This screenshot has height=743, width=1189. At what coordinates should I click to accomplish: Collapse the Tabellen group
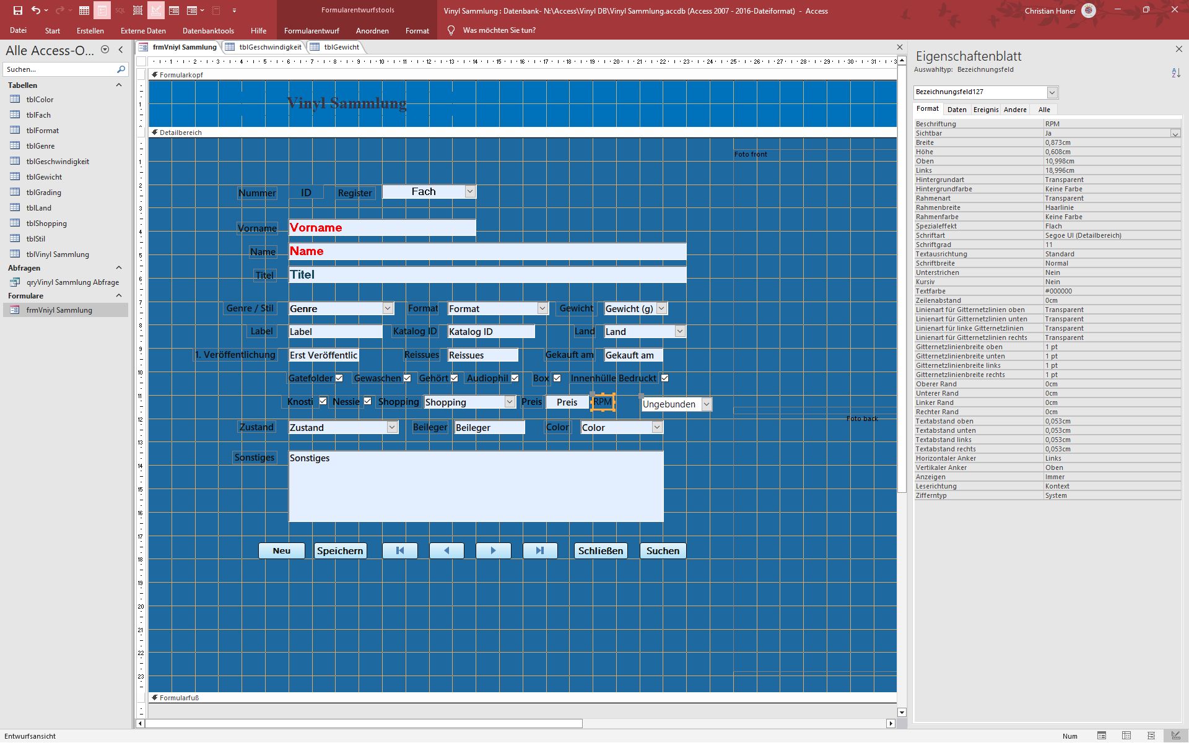pyautogui.click(x=119, y=85)
